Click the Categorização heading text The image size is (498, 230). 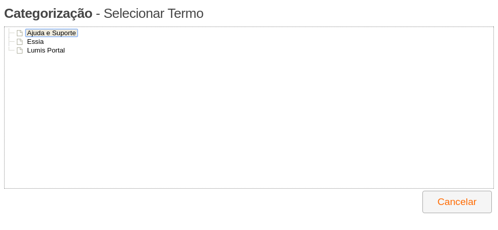click(x=49, y=14)
